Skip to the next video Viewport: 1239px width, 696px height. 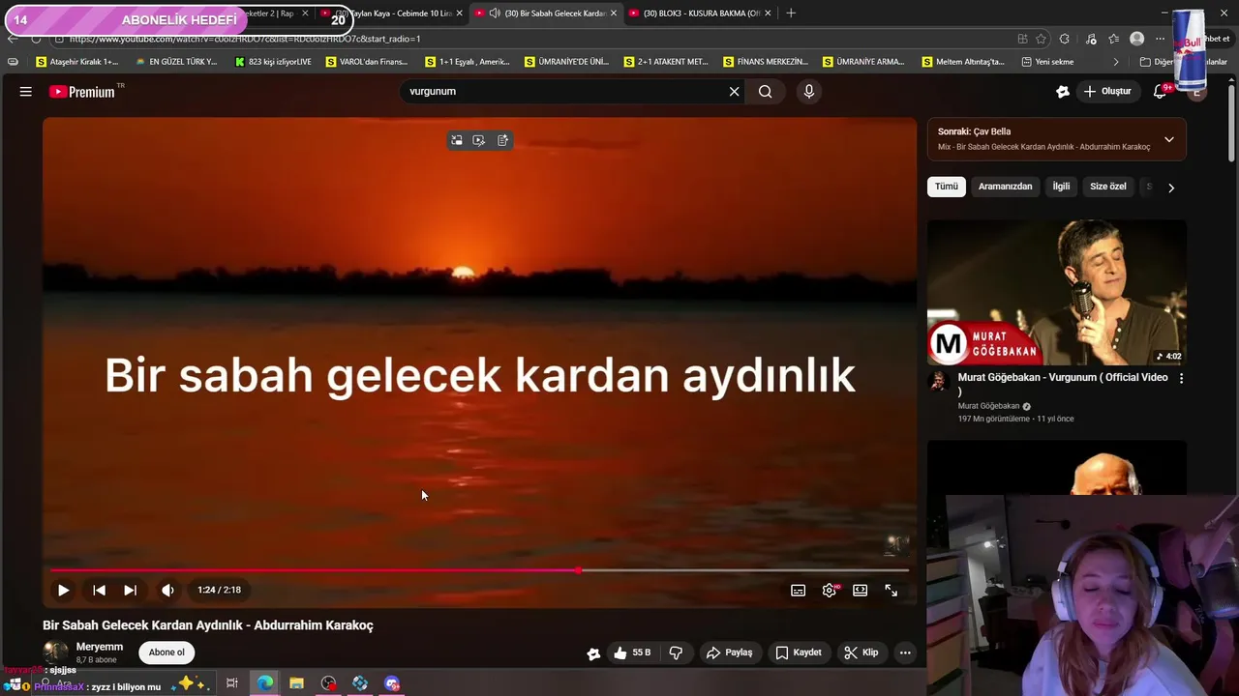point(130,590)
